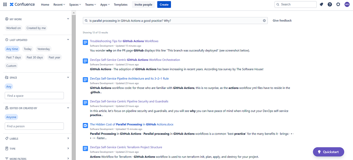This screenshot has height=160, width=353.
Task: Open the notifications bell
Action: click(x=321, y=4)
